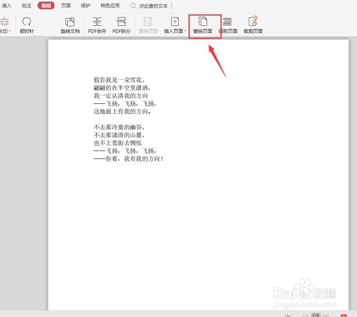Image resolution: width=357 pixels, height=317 pixels.
Task: Click the greyed-out 删除页面 delete page icon
Action: [x=148, y=22]
